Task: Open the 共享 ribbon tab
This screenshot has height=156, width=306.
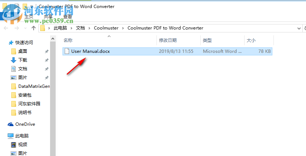Action: (48, 16)
